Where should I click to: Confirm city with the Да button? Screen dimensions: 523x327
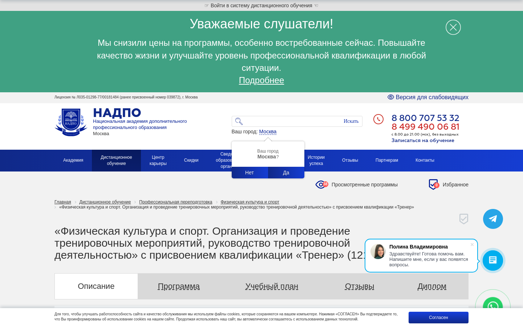pos(286,173)
